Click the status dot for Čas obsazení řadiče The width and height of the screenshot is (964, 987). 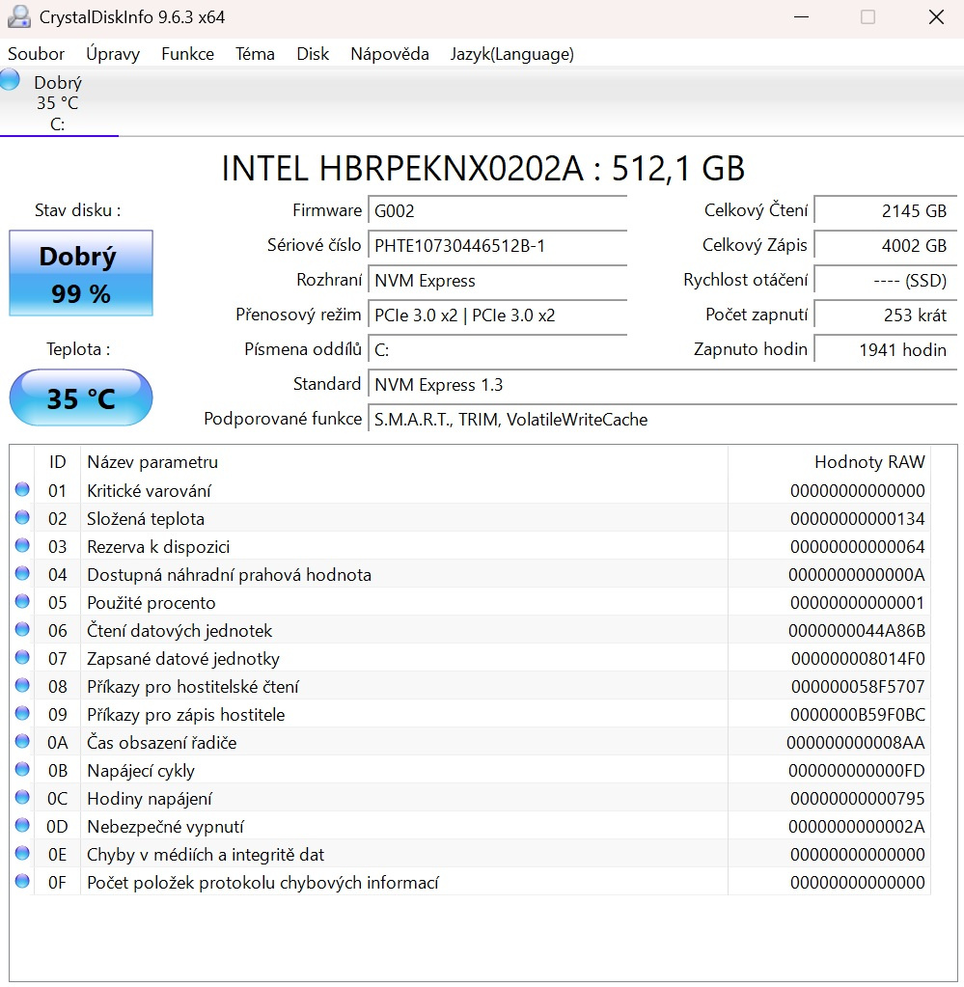tap(21, 741)
